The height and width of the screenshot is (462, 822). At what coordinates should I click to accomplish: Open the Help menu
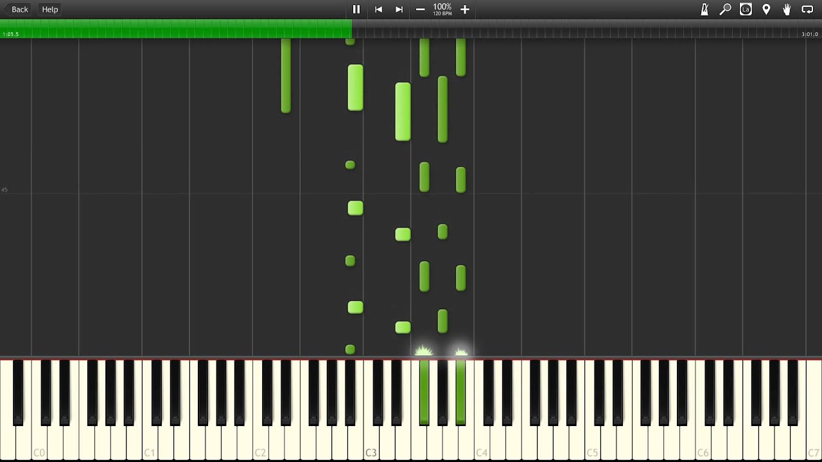(50, 10)
